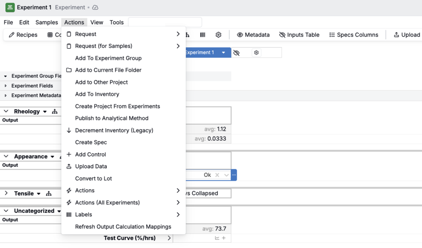Viewport: 422px width, 248px height.
Task: Click the plus icon in Test Curve row
Action: (224, 238)
